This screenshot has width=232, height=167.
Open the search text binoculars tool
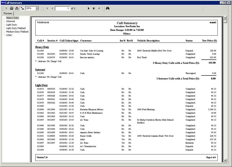coord(108,8)
